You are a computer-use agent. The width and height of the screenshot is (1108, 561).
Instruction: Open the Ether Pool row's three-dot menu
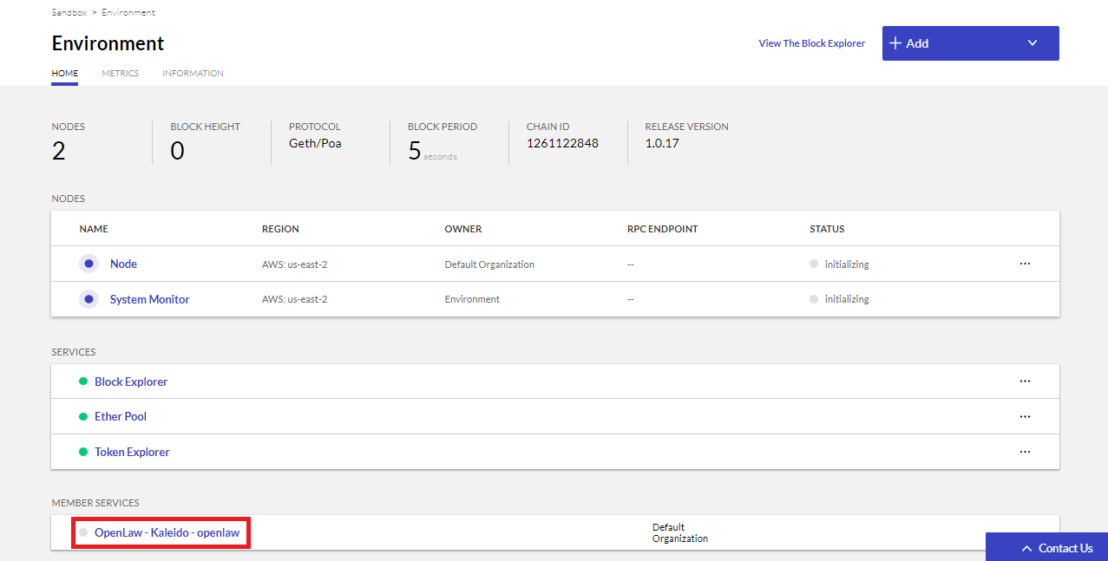point(1025,416)
